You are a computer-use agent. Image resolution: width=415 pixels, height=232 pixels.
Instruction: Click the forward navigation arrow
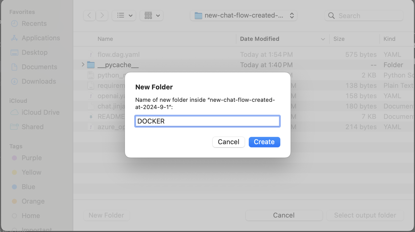coord(102,16)
